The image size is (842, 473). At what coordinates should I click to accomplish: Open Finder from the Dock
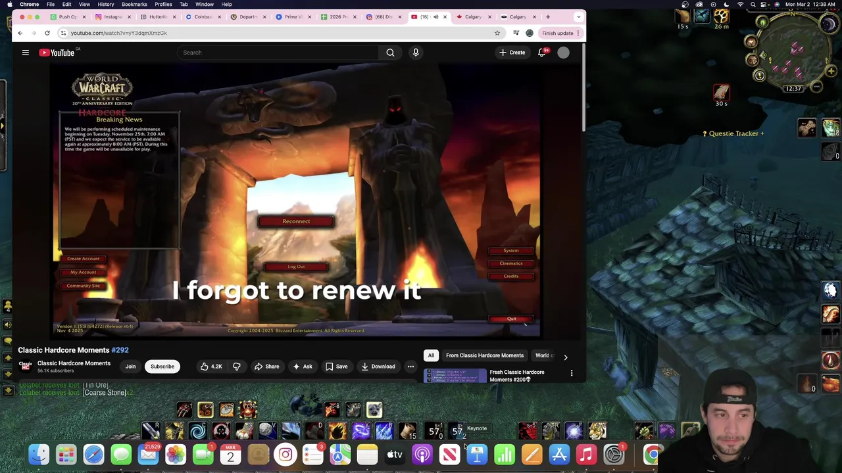pos(39,455)
